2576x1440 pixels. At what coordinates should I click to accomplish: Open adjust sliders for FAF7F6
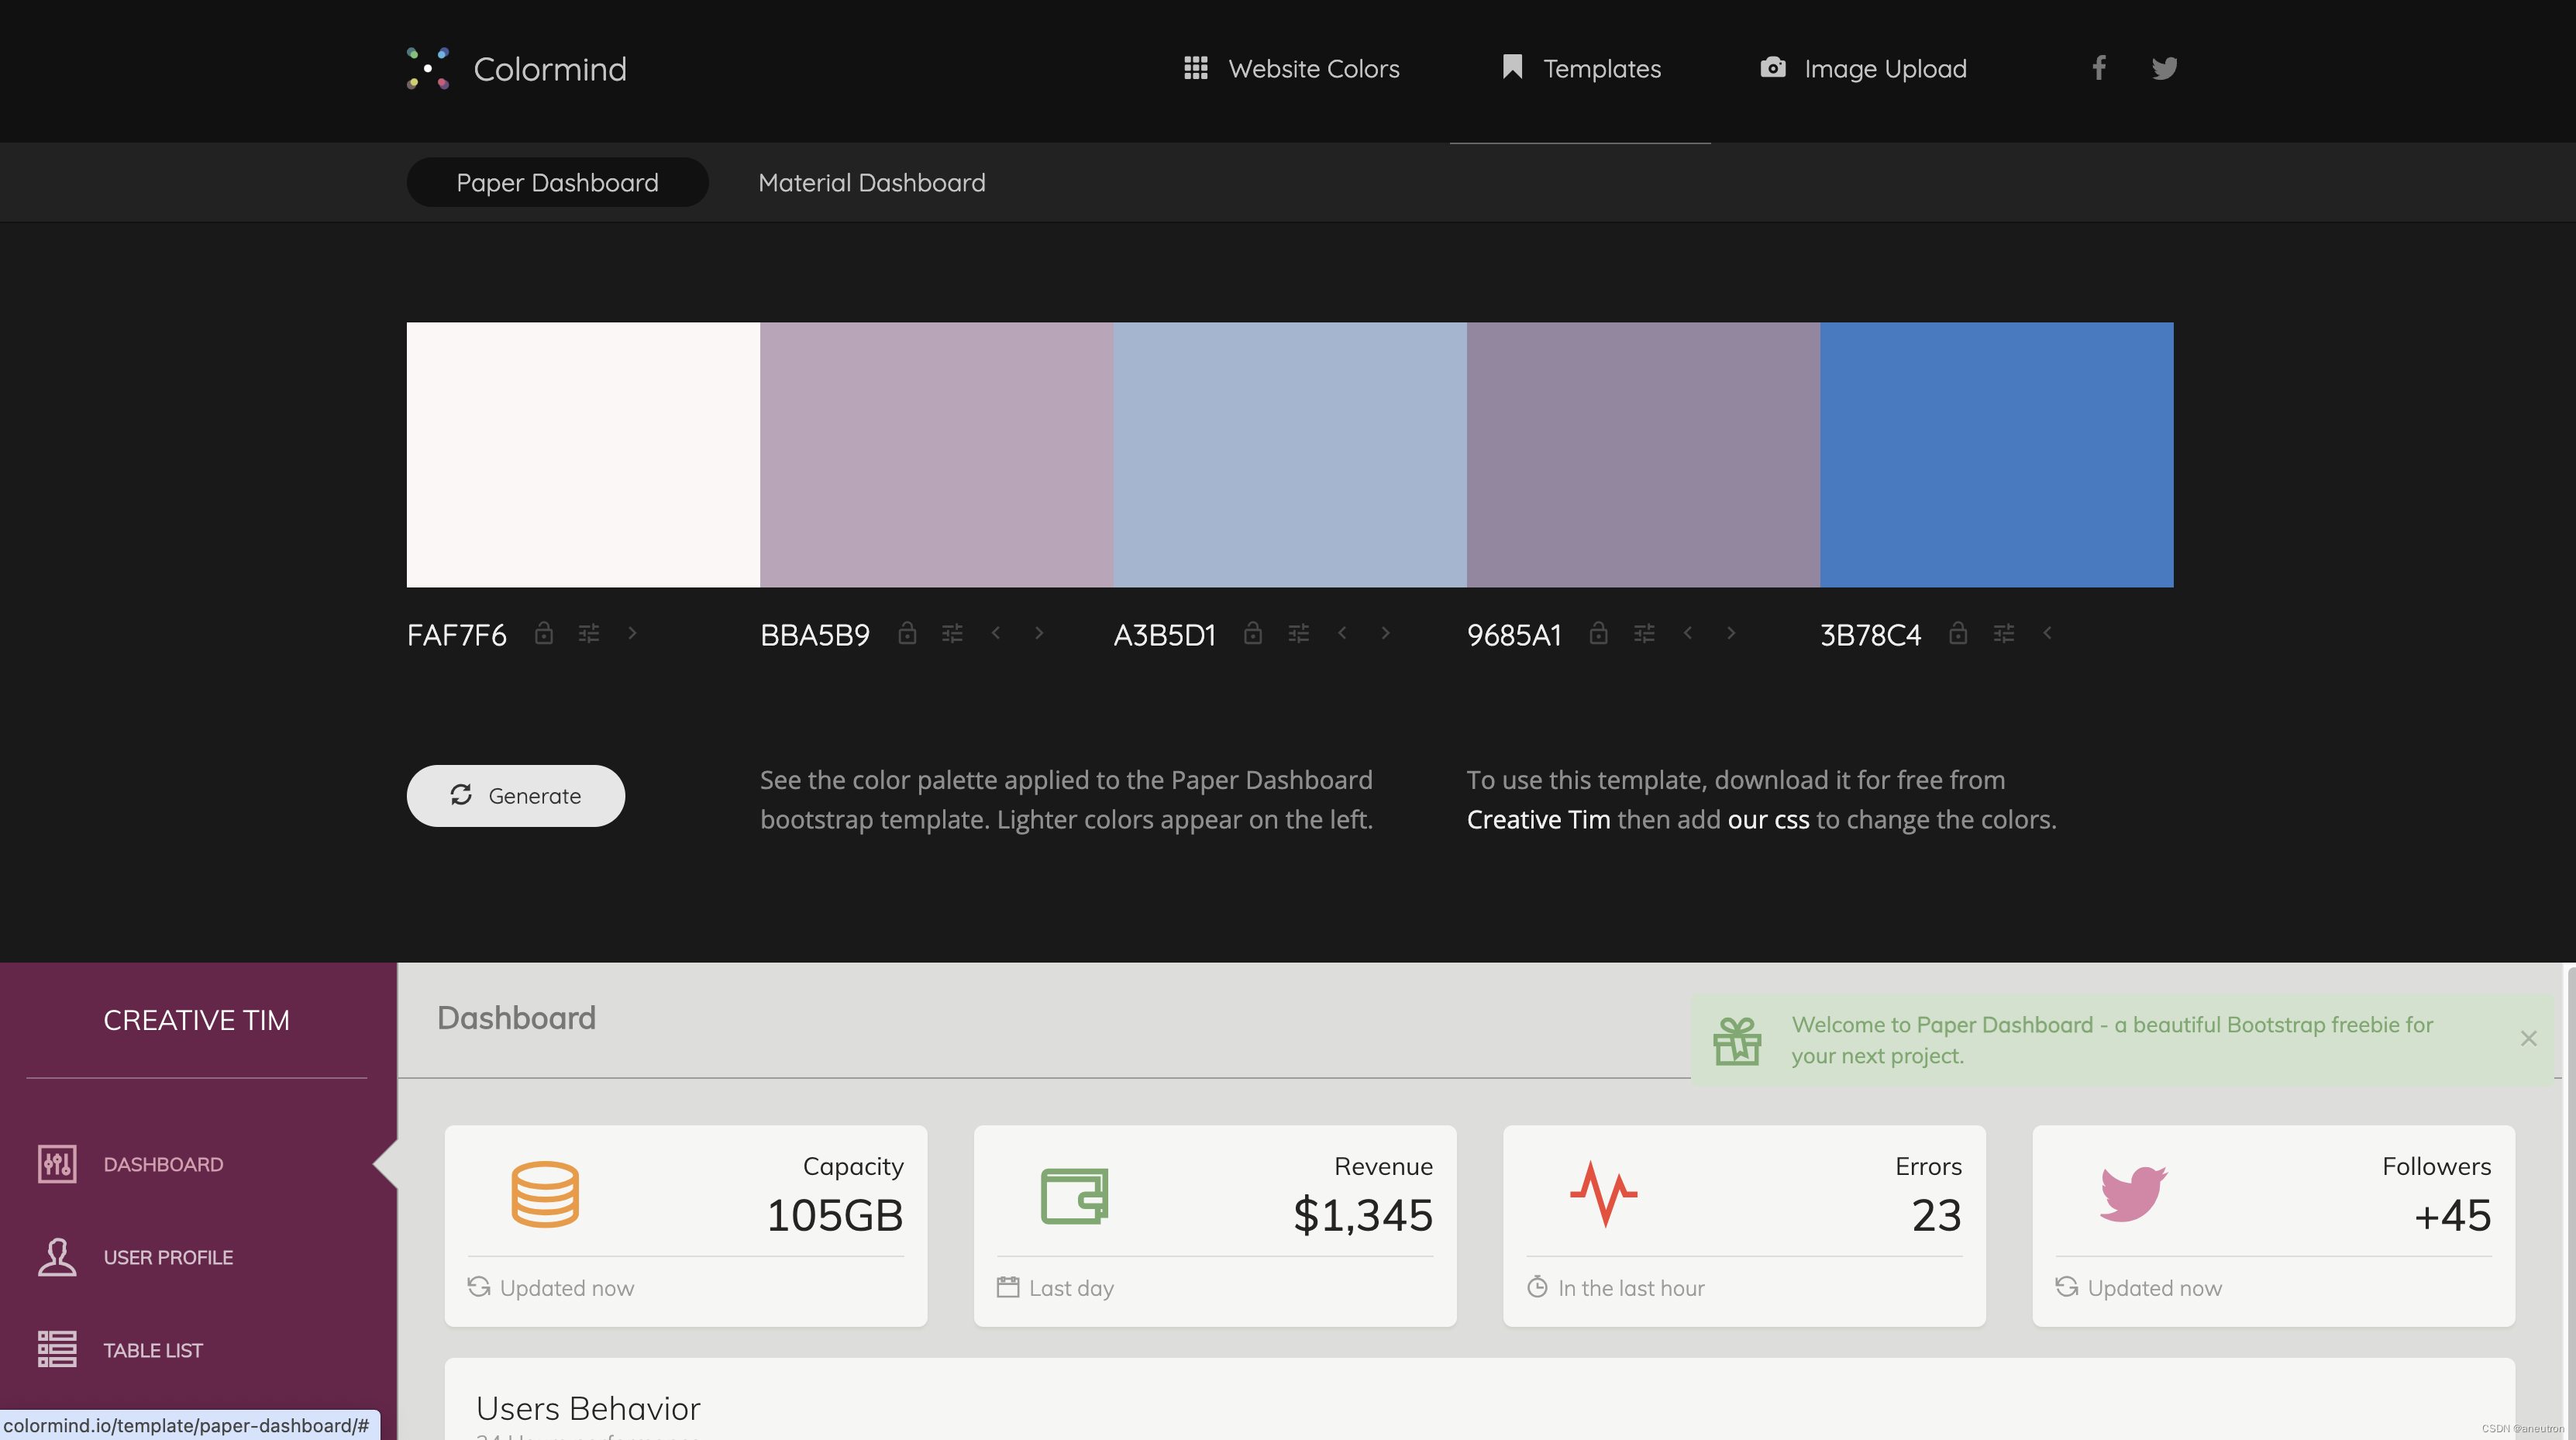pyautogui.click(x=589, y=633)
